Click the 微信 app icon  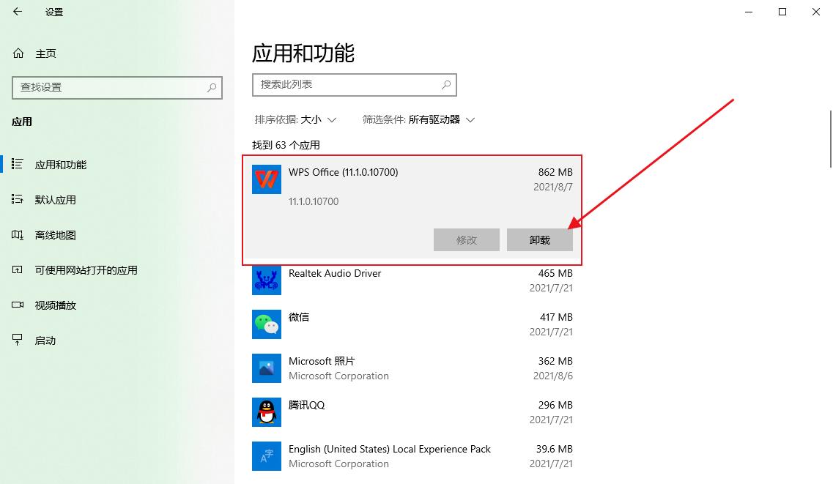click(266, 324)
